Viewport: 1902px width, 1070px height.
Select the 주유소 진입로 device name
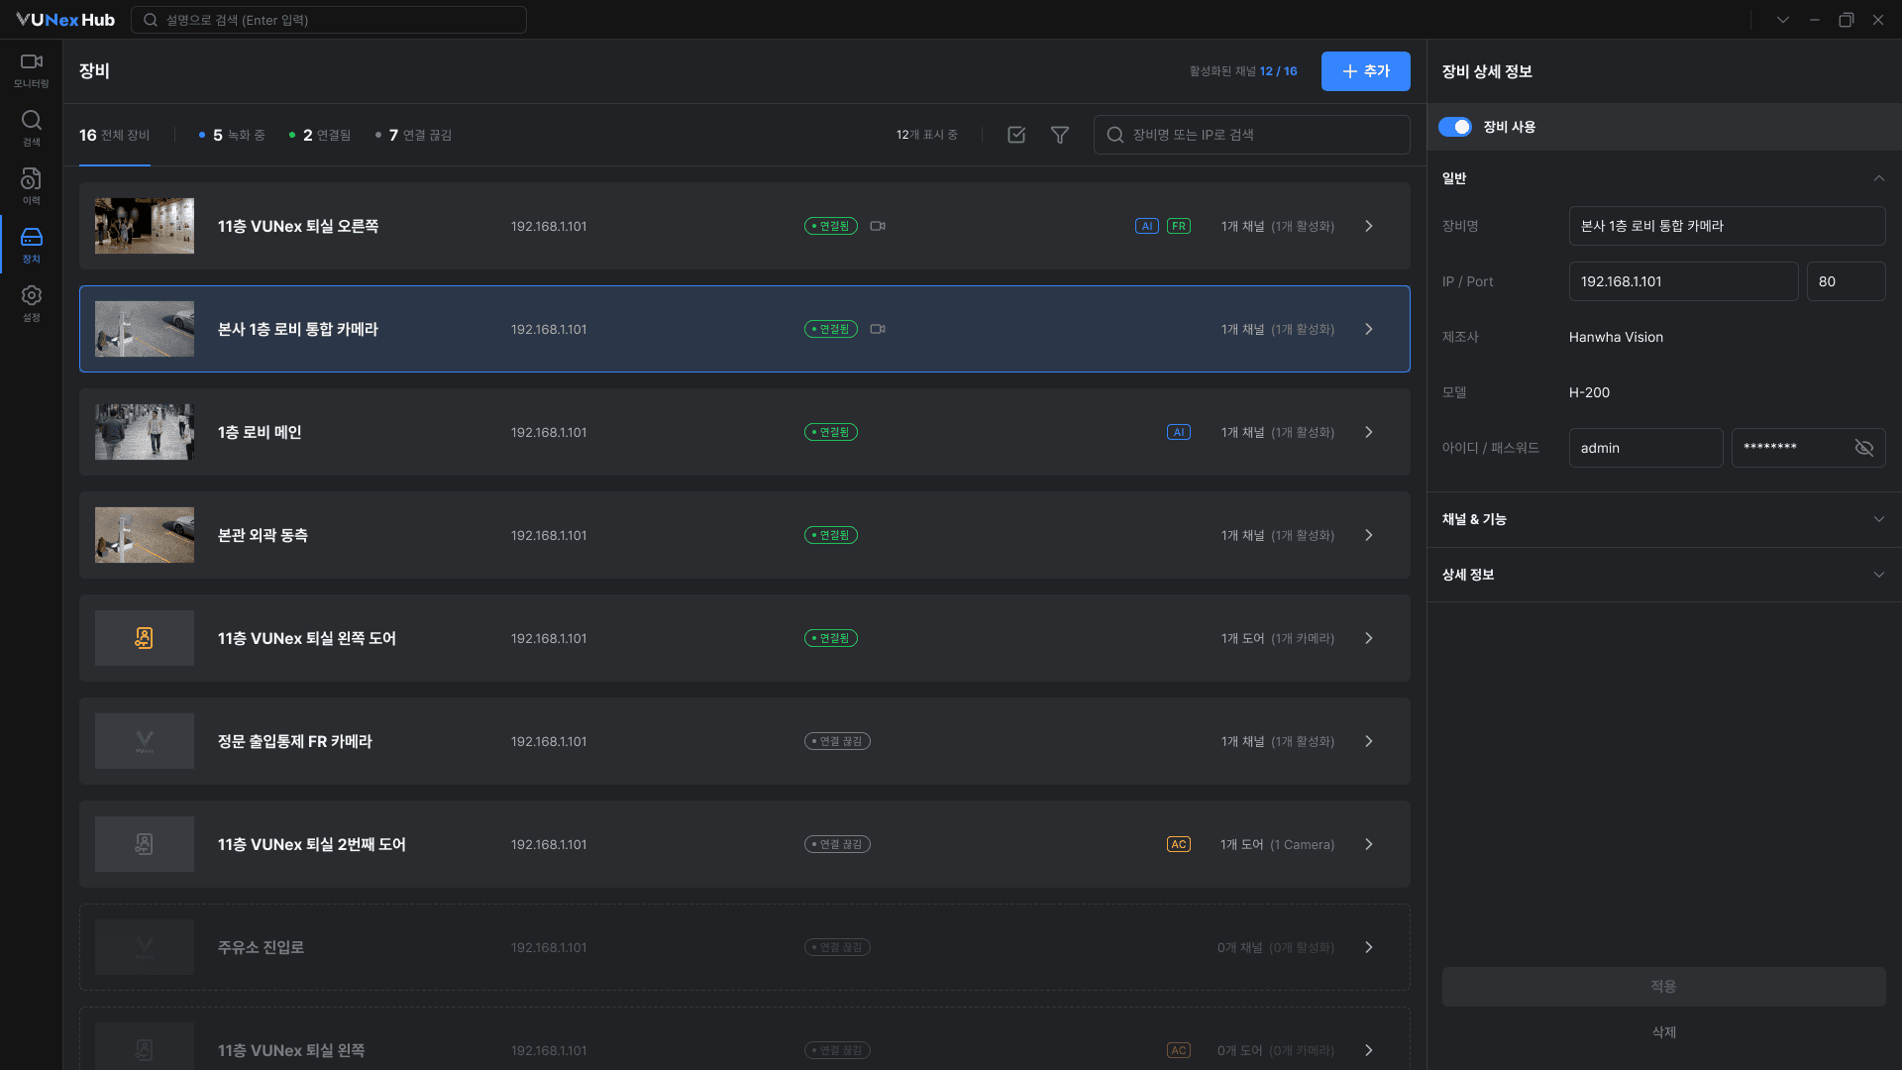click(x=261, y=947)
